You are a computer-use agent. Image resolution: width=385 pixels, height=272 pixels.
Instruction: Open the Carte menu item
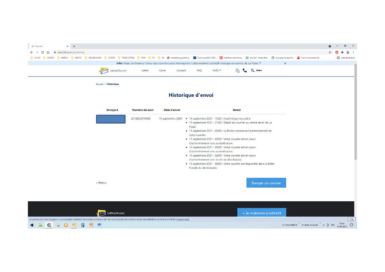[162, 70]
